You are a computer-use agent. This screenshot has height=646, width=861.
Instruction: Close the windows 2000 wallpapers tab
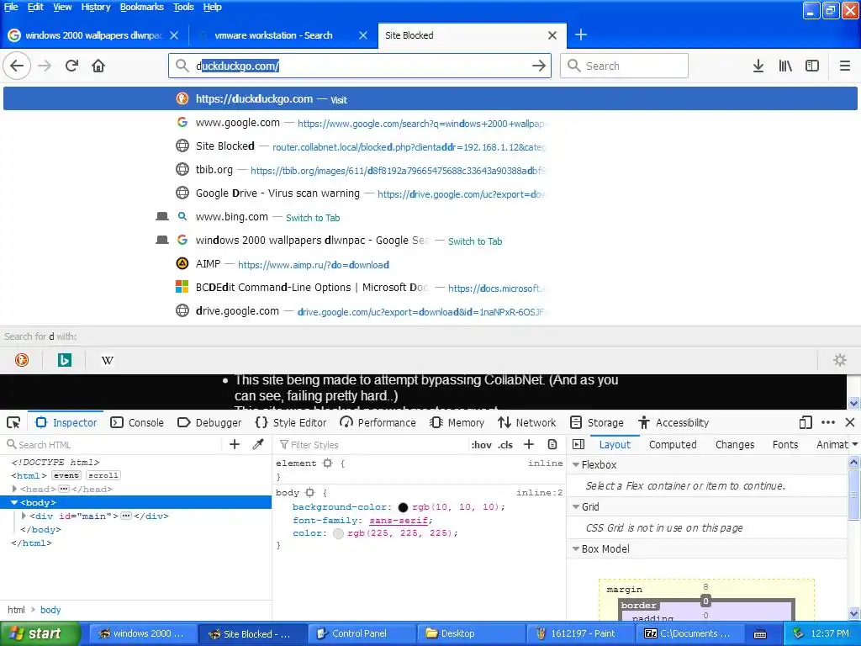[174, 35]
